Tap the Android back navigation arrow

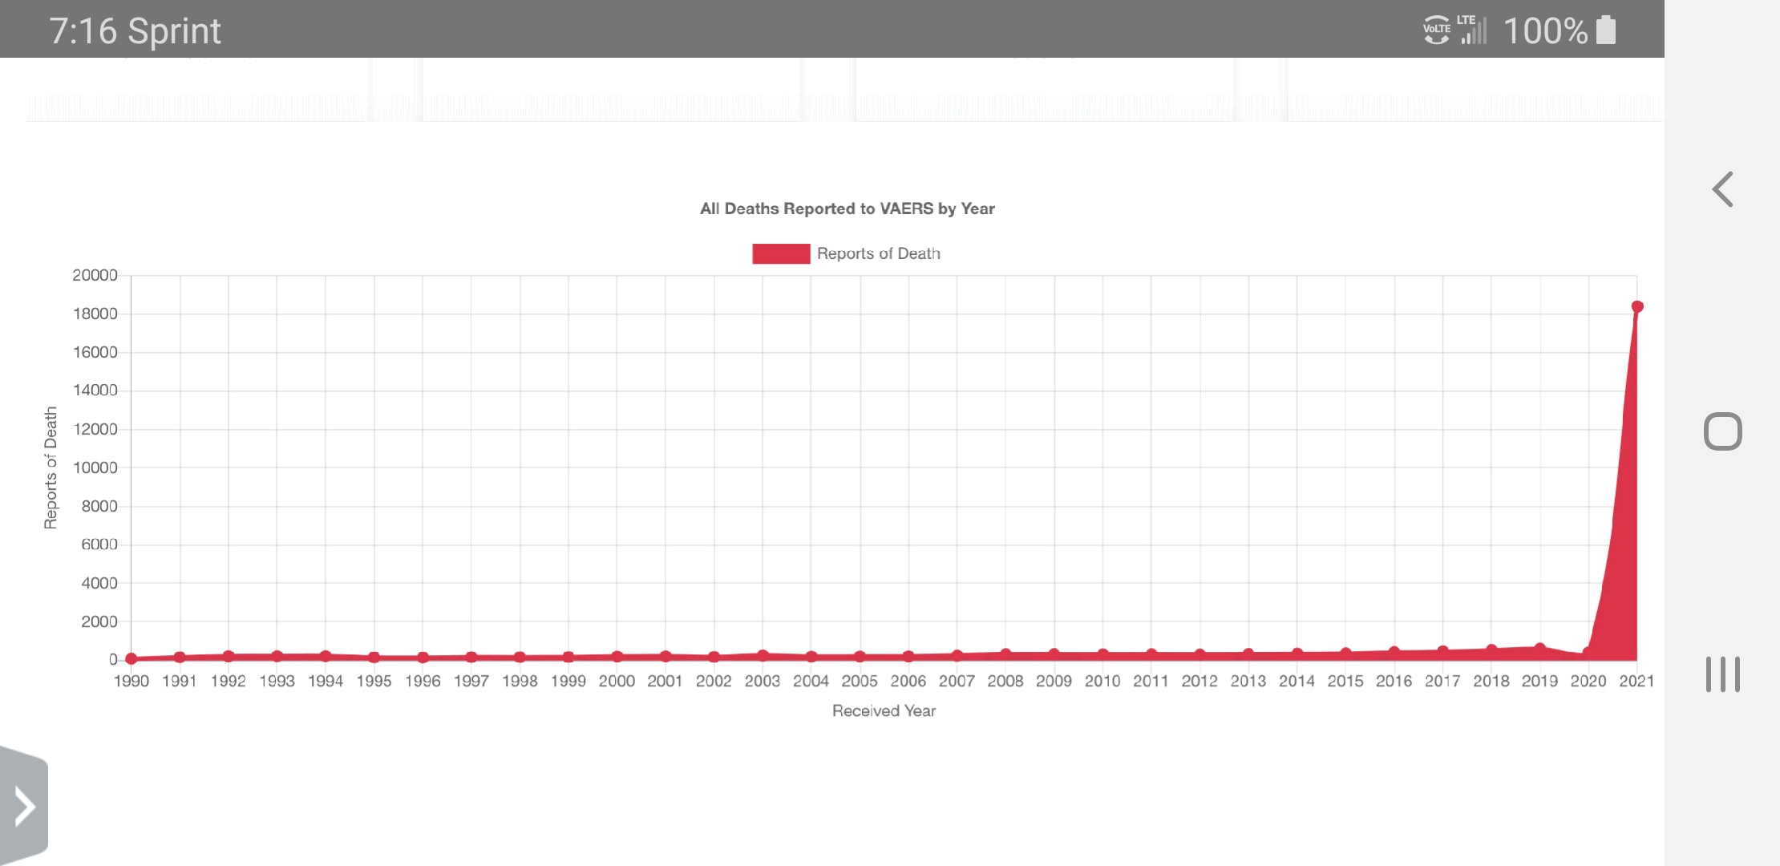coord(1722,190)
